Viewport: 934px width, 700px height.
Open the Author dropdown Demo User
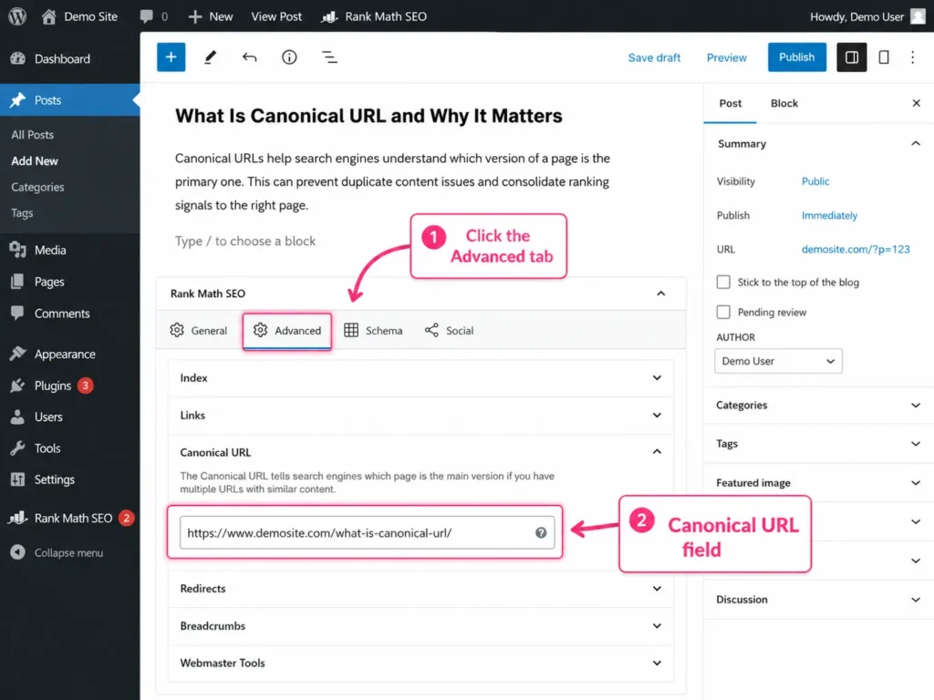(x=779, y=361)
